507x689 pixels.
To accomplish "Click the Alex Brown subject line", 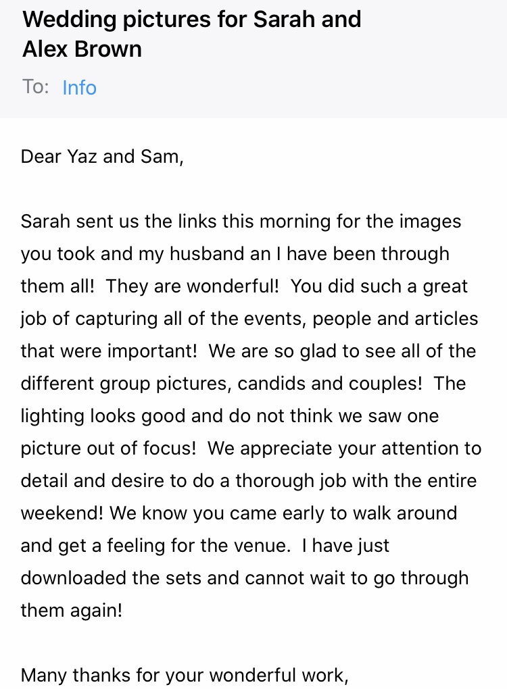I will 82,49.
